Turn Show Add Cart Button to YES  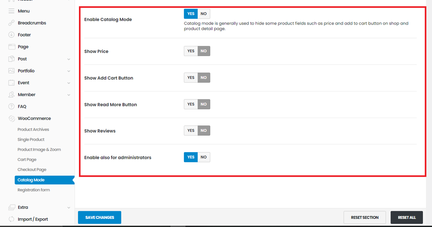(x=191, y=78)
